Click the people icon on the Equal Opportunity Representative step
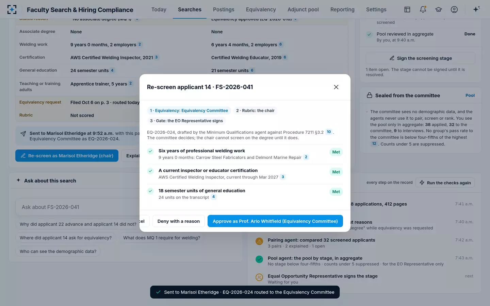This screenshot has width=490, height=306. pyautogui.click(x=259, y=277)
